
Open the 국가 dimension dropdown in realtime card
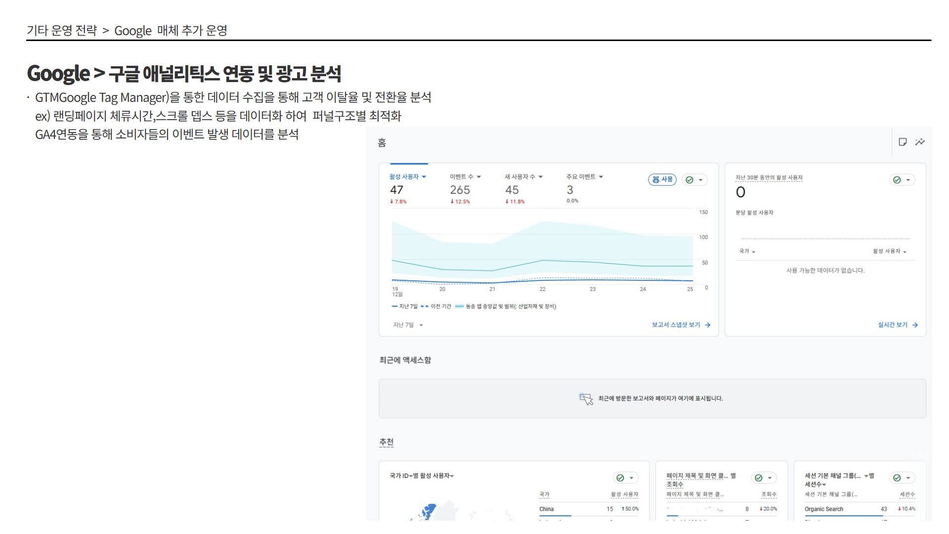tap(747, 251)
